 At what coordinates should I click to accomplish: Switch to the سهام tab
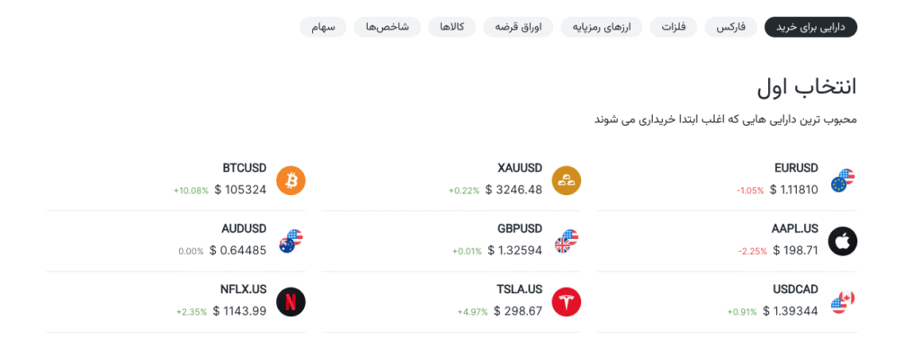coord(323,27)
